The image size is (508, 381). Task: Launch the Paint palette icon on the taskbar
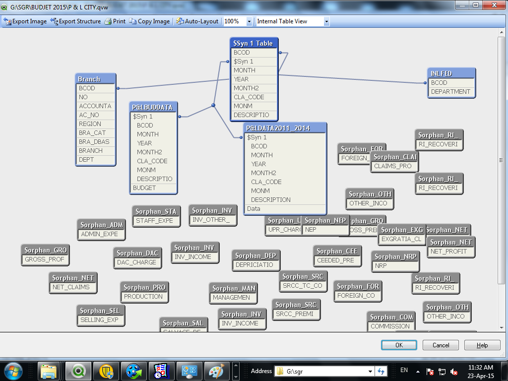click(x=216, y=371)
